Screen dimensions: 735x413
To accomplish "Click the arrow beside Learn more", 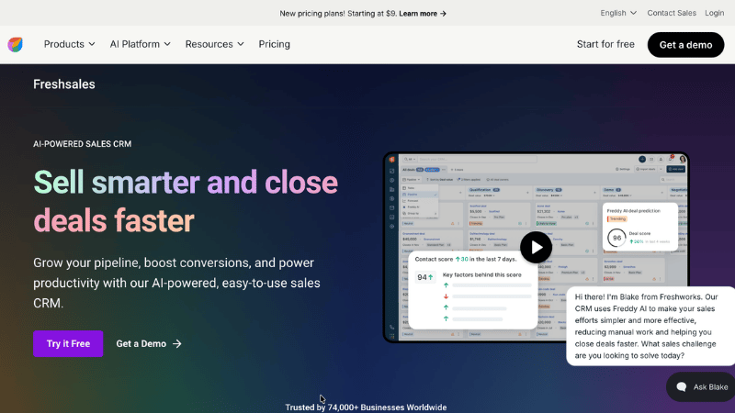I will click(x=443, y=14).
